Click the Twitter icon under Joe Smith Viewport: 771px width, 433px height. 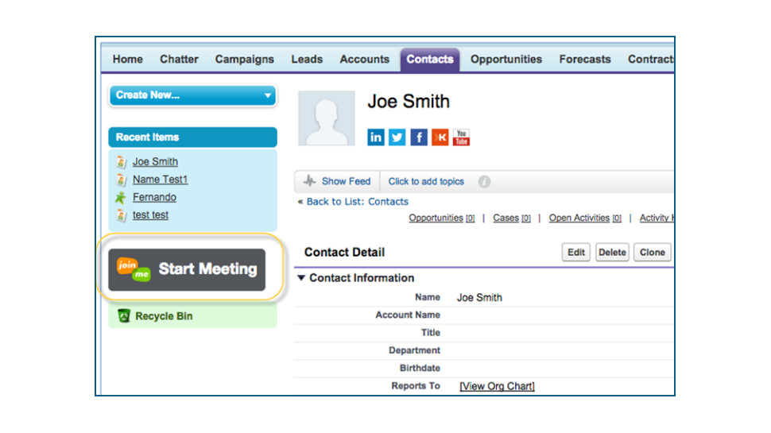pyautogui.click(x=397, y=137)
